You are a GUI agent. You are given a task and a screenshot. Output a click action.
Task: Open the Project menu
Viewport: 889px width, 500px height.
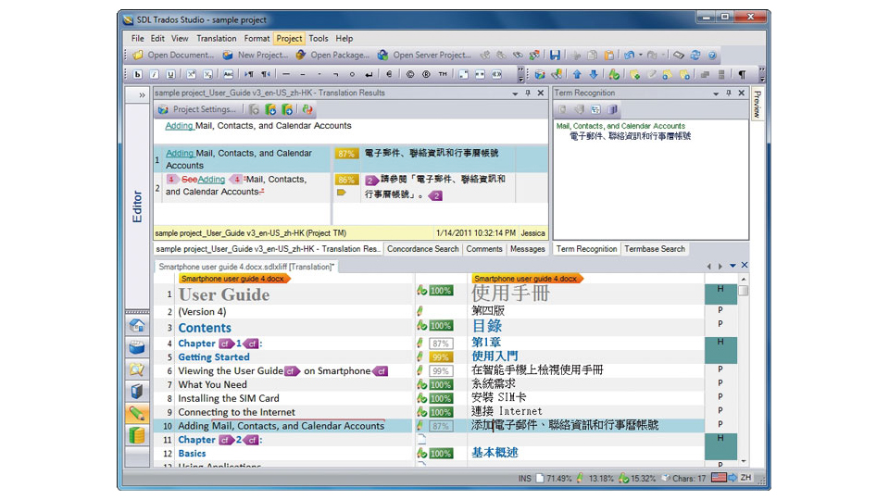tap(289, 39)
